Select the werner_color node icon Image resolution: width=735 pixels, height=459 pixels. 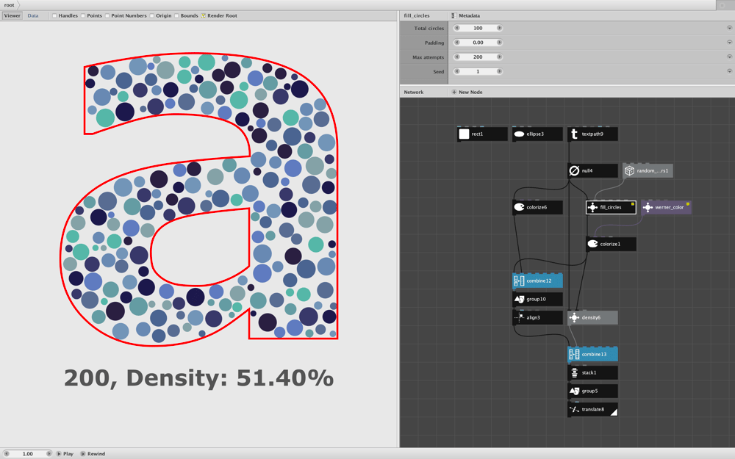pyautogui.click(x=648, y=208)
